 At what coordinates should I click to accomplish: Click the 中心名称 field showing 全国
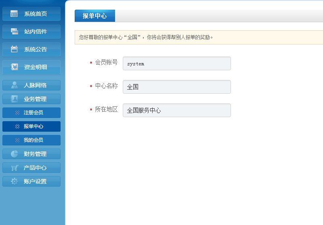coord(177,87)
